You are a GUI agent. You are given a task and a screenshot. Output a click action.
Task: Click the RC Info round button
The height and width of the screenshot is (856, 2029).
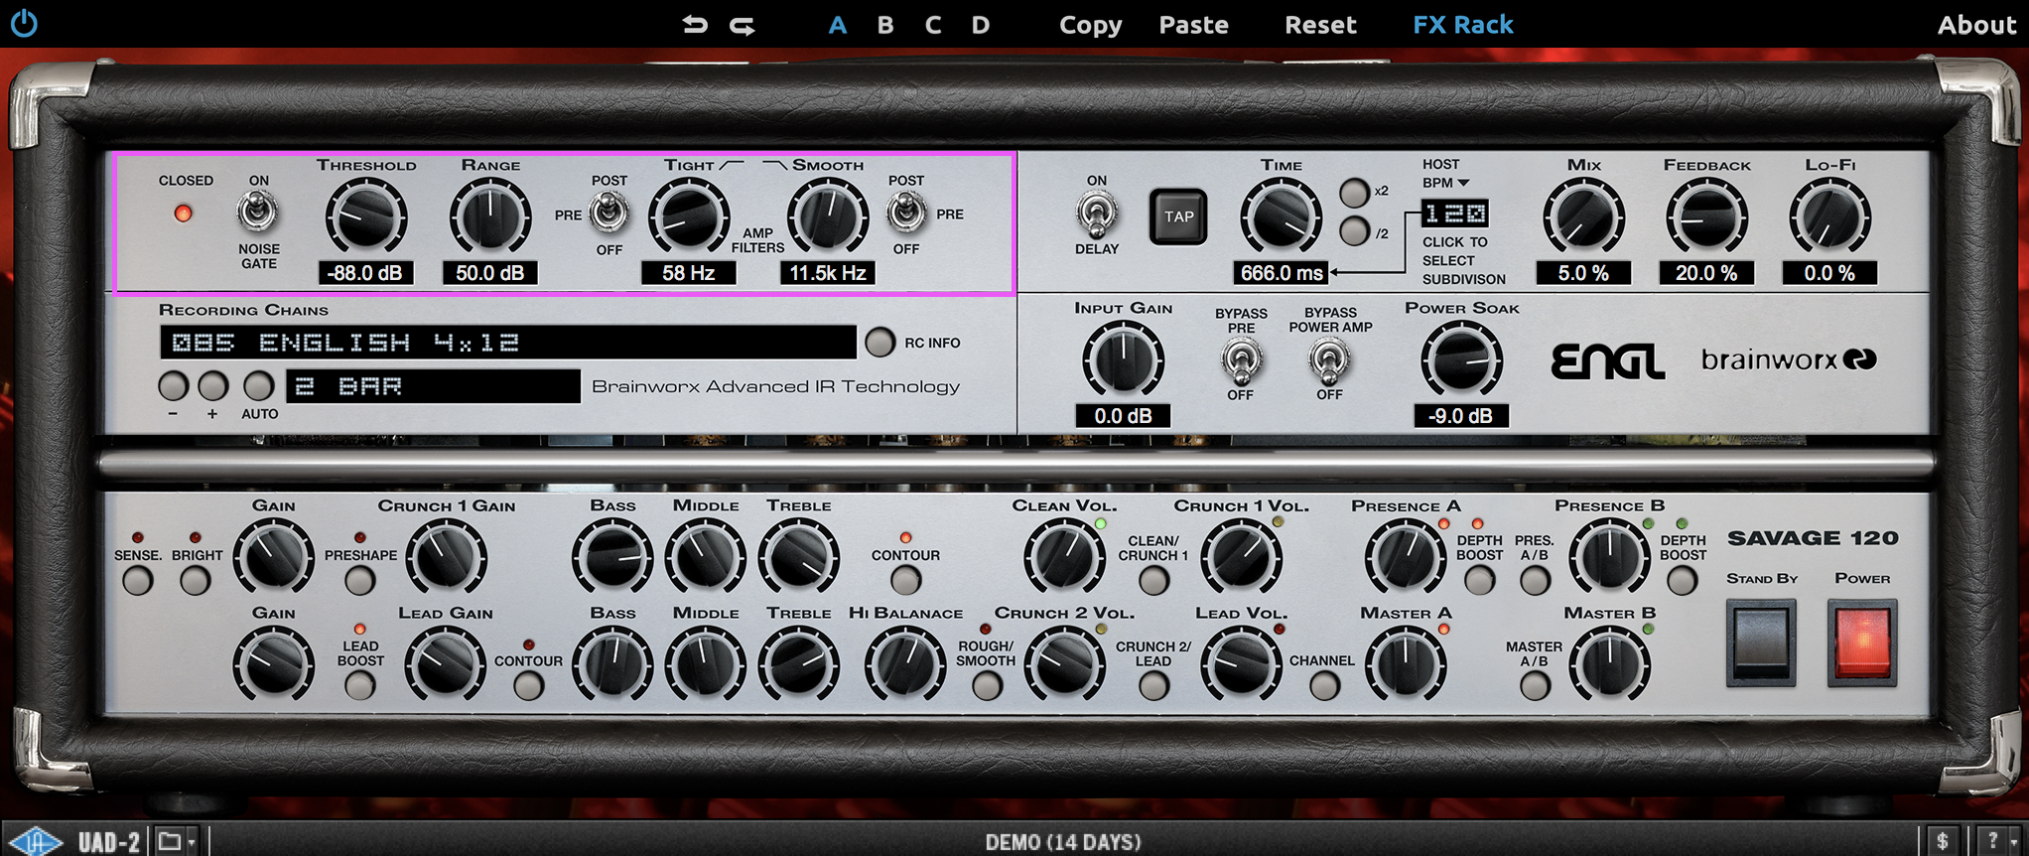(879, 343)
